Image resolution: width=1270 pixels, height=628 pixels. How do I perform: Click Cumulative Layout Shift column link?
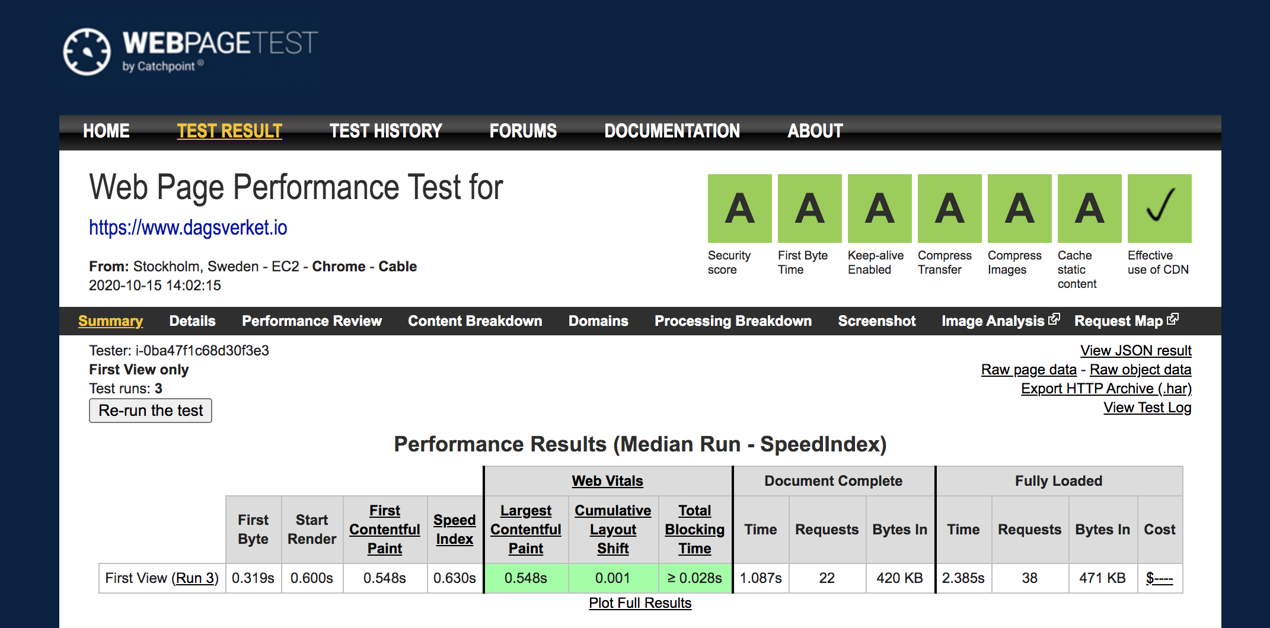[613, 530]
